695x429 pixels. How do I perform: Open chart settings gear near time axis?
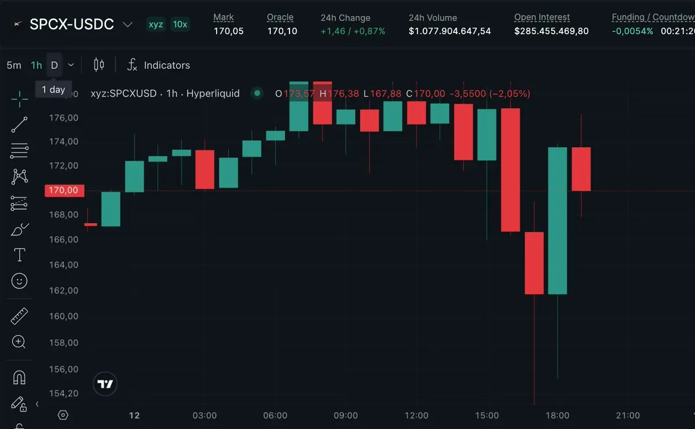63,415
